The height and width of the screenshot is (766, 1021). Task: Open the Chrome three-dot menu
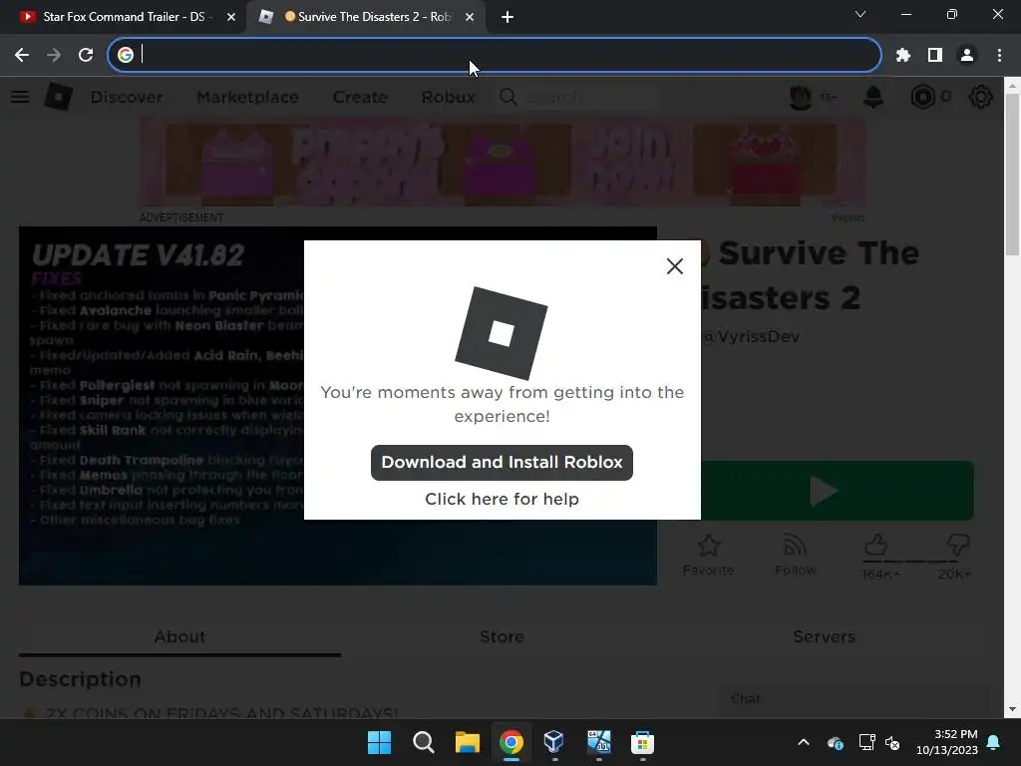(999, 55)
